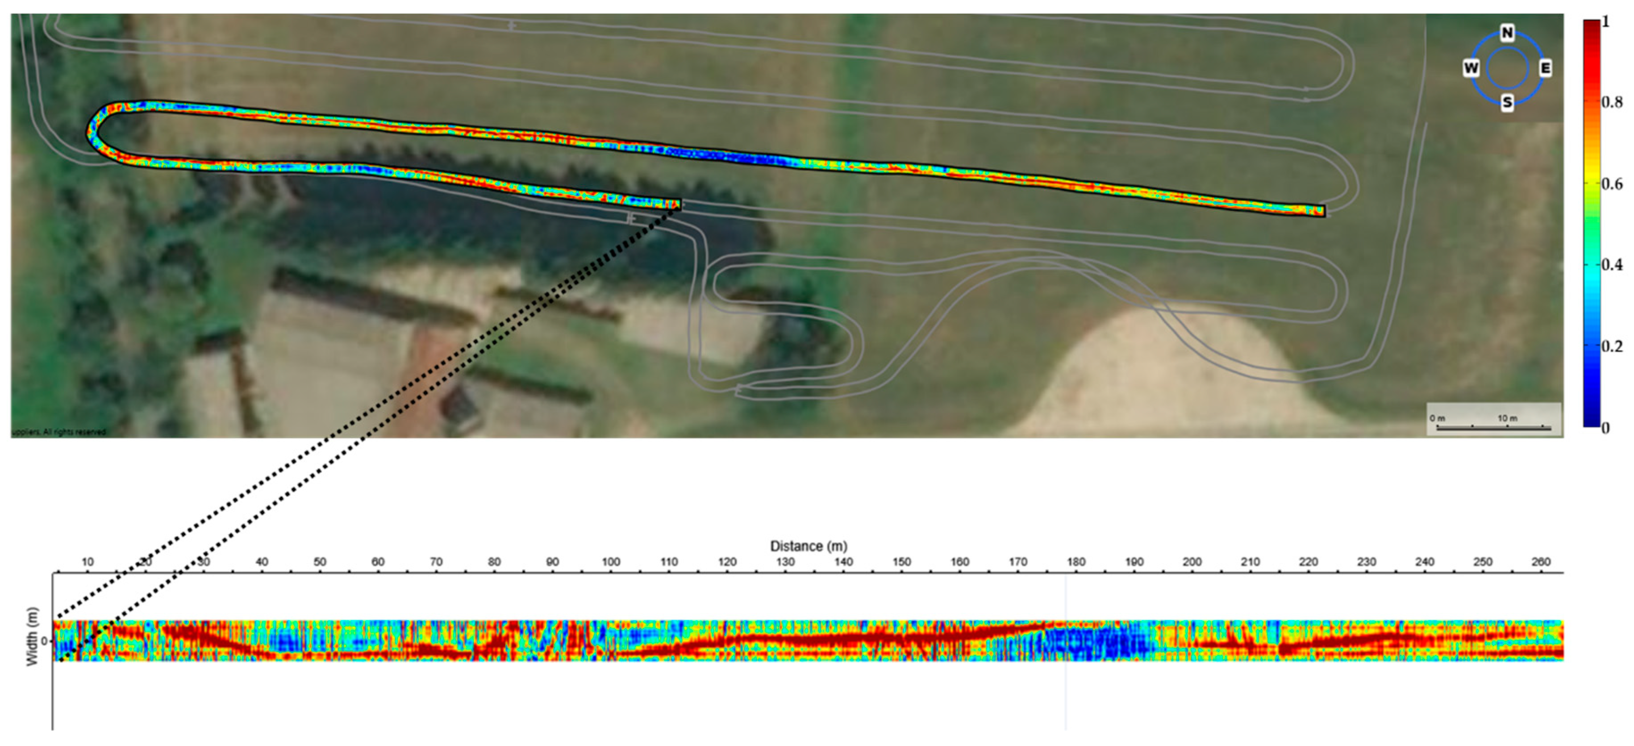Image resolution: width=1634 pixels, height=746 pixels.
Task: Click the distance axis tick 70
Action: tap(437, 562)
